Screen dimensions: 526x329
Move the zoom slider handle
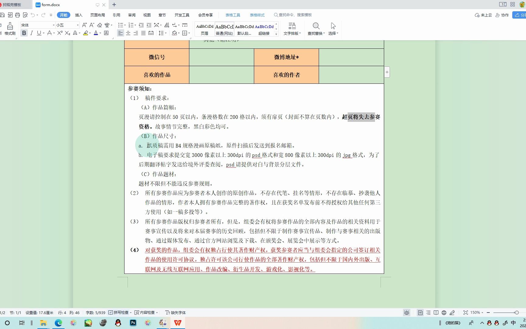pos(517,313)
